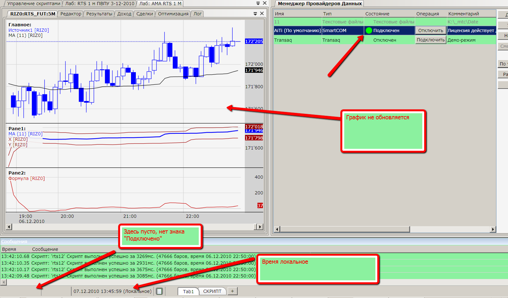The height and width of the screenshot is (298, 508).
Task: Click the data providers horizontal scrollbar thumb
Action: 345,229
